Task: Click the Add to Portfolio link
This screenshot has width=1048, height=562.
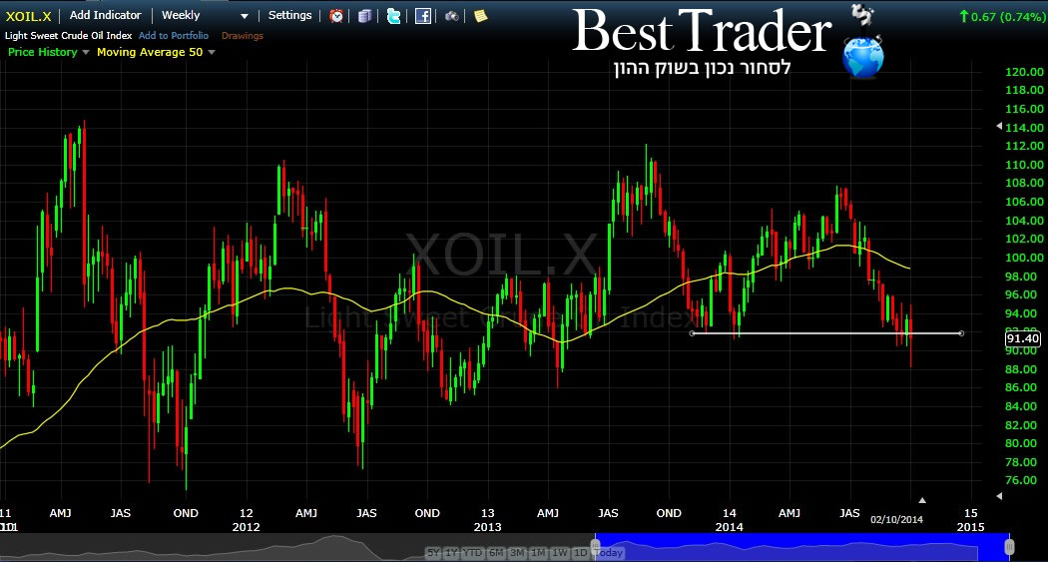Action: tap(173, 36)
